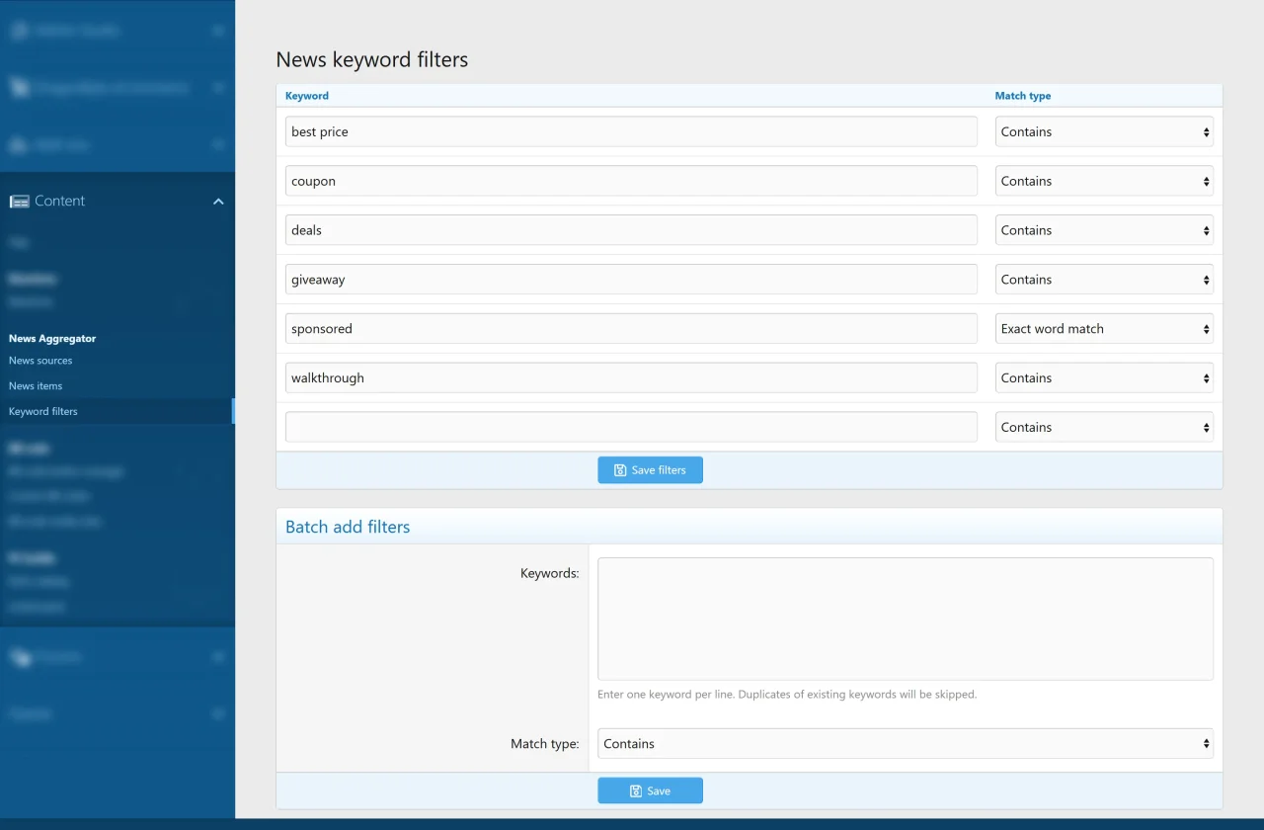1264x830 pixels.
Task: Click the Match type column header
Action: [x=1023, y=96]
